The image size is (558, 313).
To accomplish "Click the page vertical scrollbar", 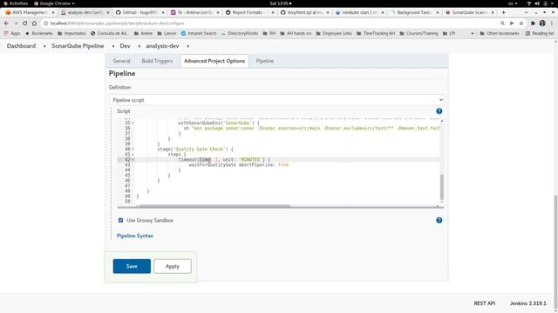I will point(555,252).
